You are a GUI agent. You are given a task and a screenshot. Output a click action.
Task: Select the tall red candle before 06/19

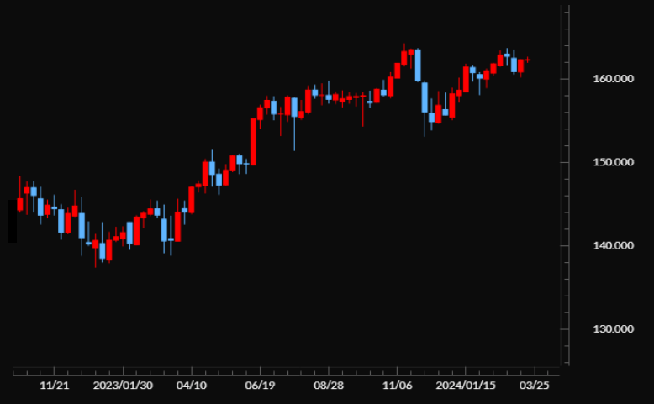click(253, 142)
